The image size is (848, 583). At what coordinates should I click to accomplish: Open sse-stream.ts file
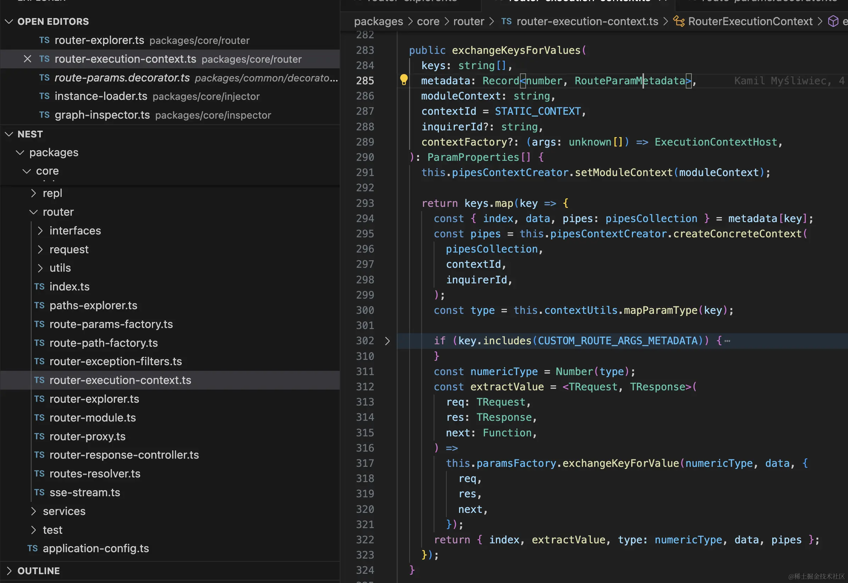(170, 492)
